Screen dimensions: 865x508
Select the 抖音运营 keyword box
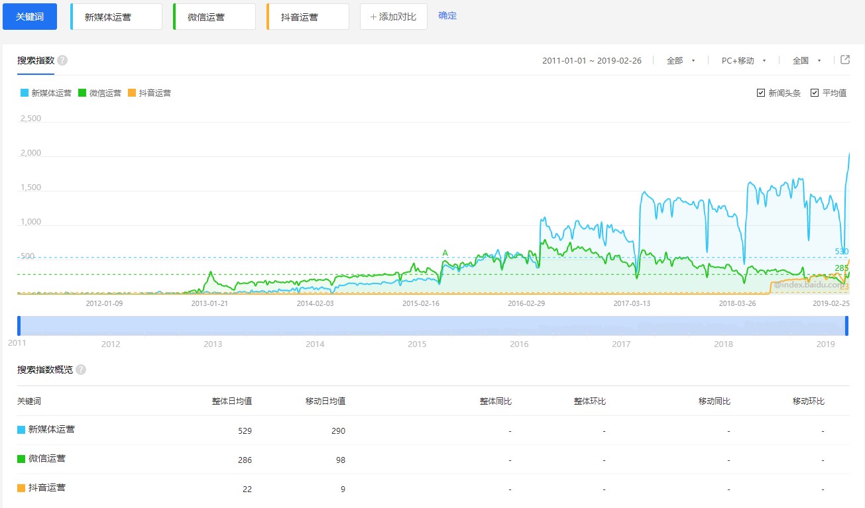(308, 17)
